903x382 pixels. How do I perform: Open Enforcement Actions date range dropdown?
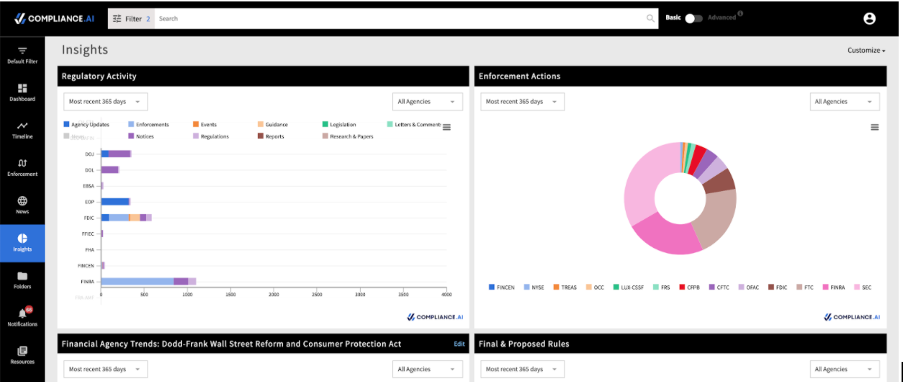tap(522, 102)
